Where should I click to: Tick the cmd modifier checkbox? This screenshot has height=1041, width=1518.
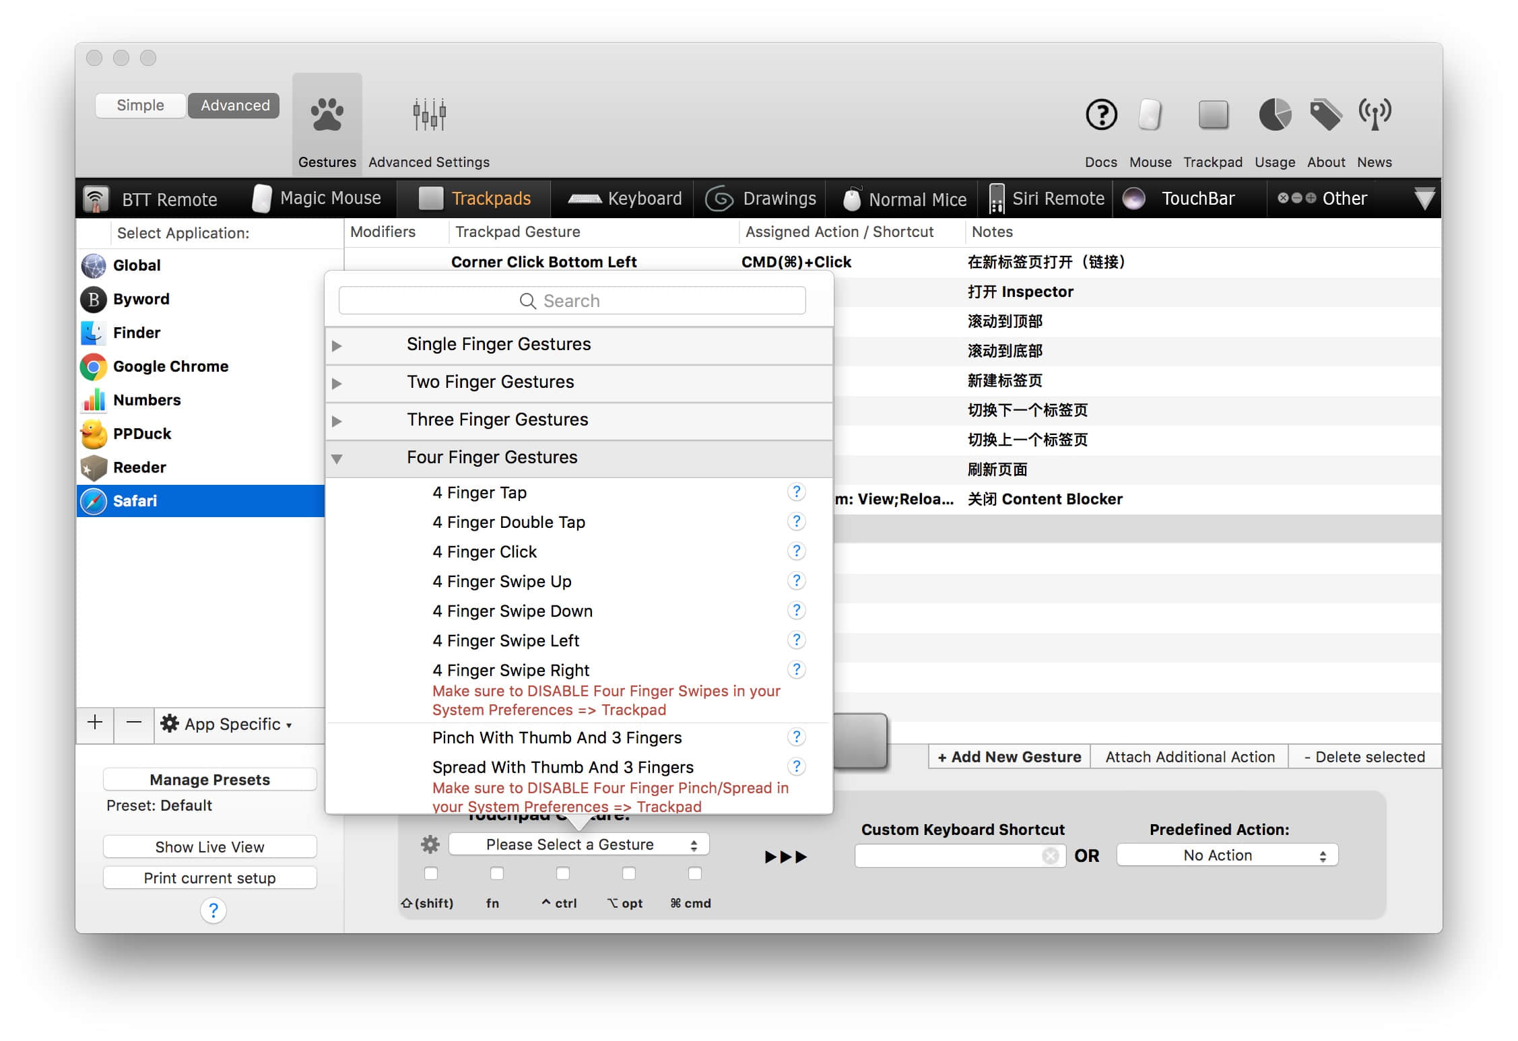click(695, 873)
